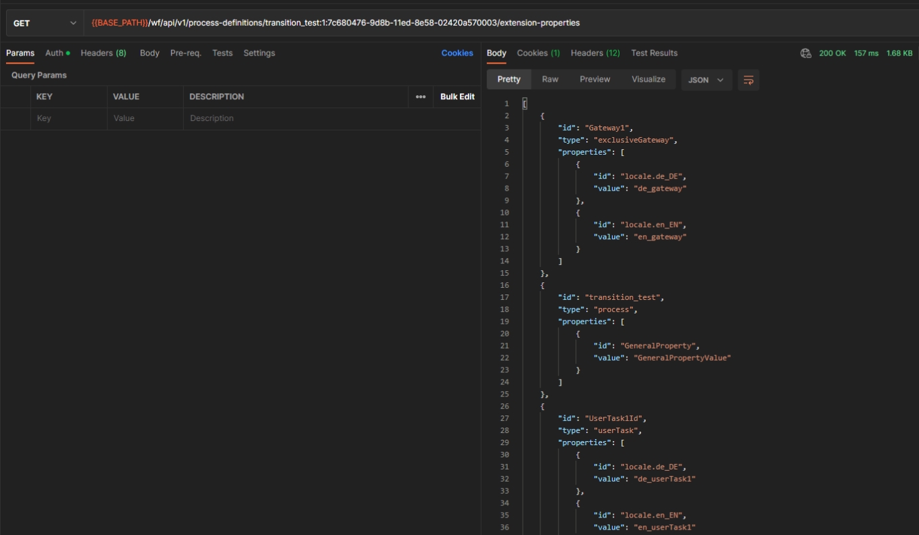Go to the Tests tab
The height and width of the screenshot is (535, 919).
click(x=222, y=53)
